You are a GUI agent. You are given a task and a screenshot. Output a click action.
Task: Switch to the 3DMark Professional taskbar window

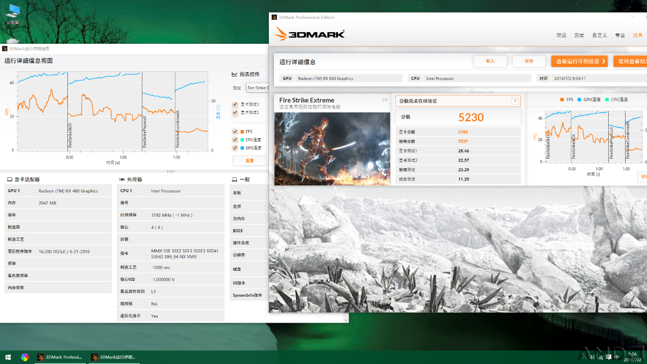(60, 357)
